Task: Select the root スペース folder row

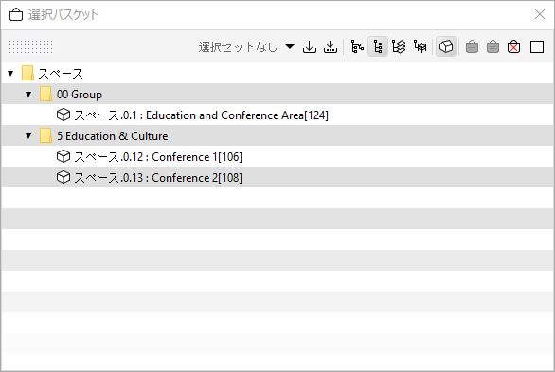Action: [x=277, y=74]
